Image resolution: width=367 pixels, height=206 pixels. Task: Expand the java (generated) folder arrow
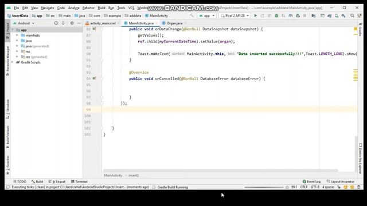click(x=17, y=46)
